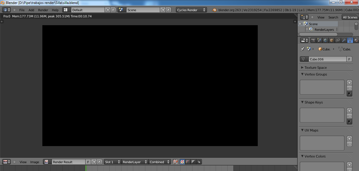The image size is (359, 171).
Task: Click the Outliner vertical scrollbar
Action: pyautogui.click(x=356, y=26)
